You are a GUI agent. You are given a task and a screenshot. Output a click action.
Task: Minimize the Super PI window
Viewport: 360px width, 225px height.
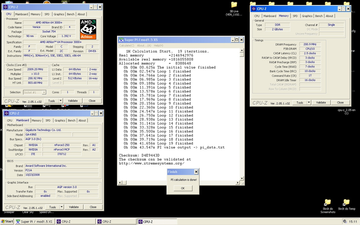[232, 40]
